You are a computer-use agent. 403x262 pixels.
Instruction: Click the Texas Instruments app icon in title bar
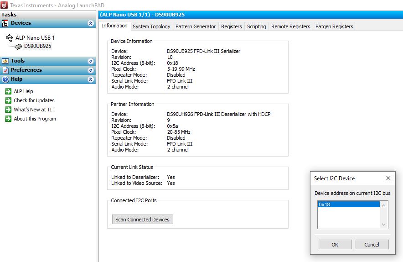pyautogui.click(x=4, y=5)
